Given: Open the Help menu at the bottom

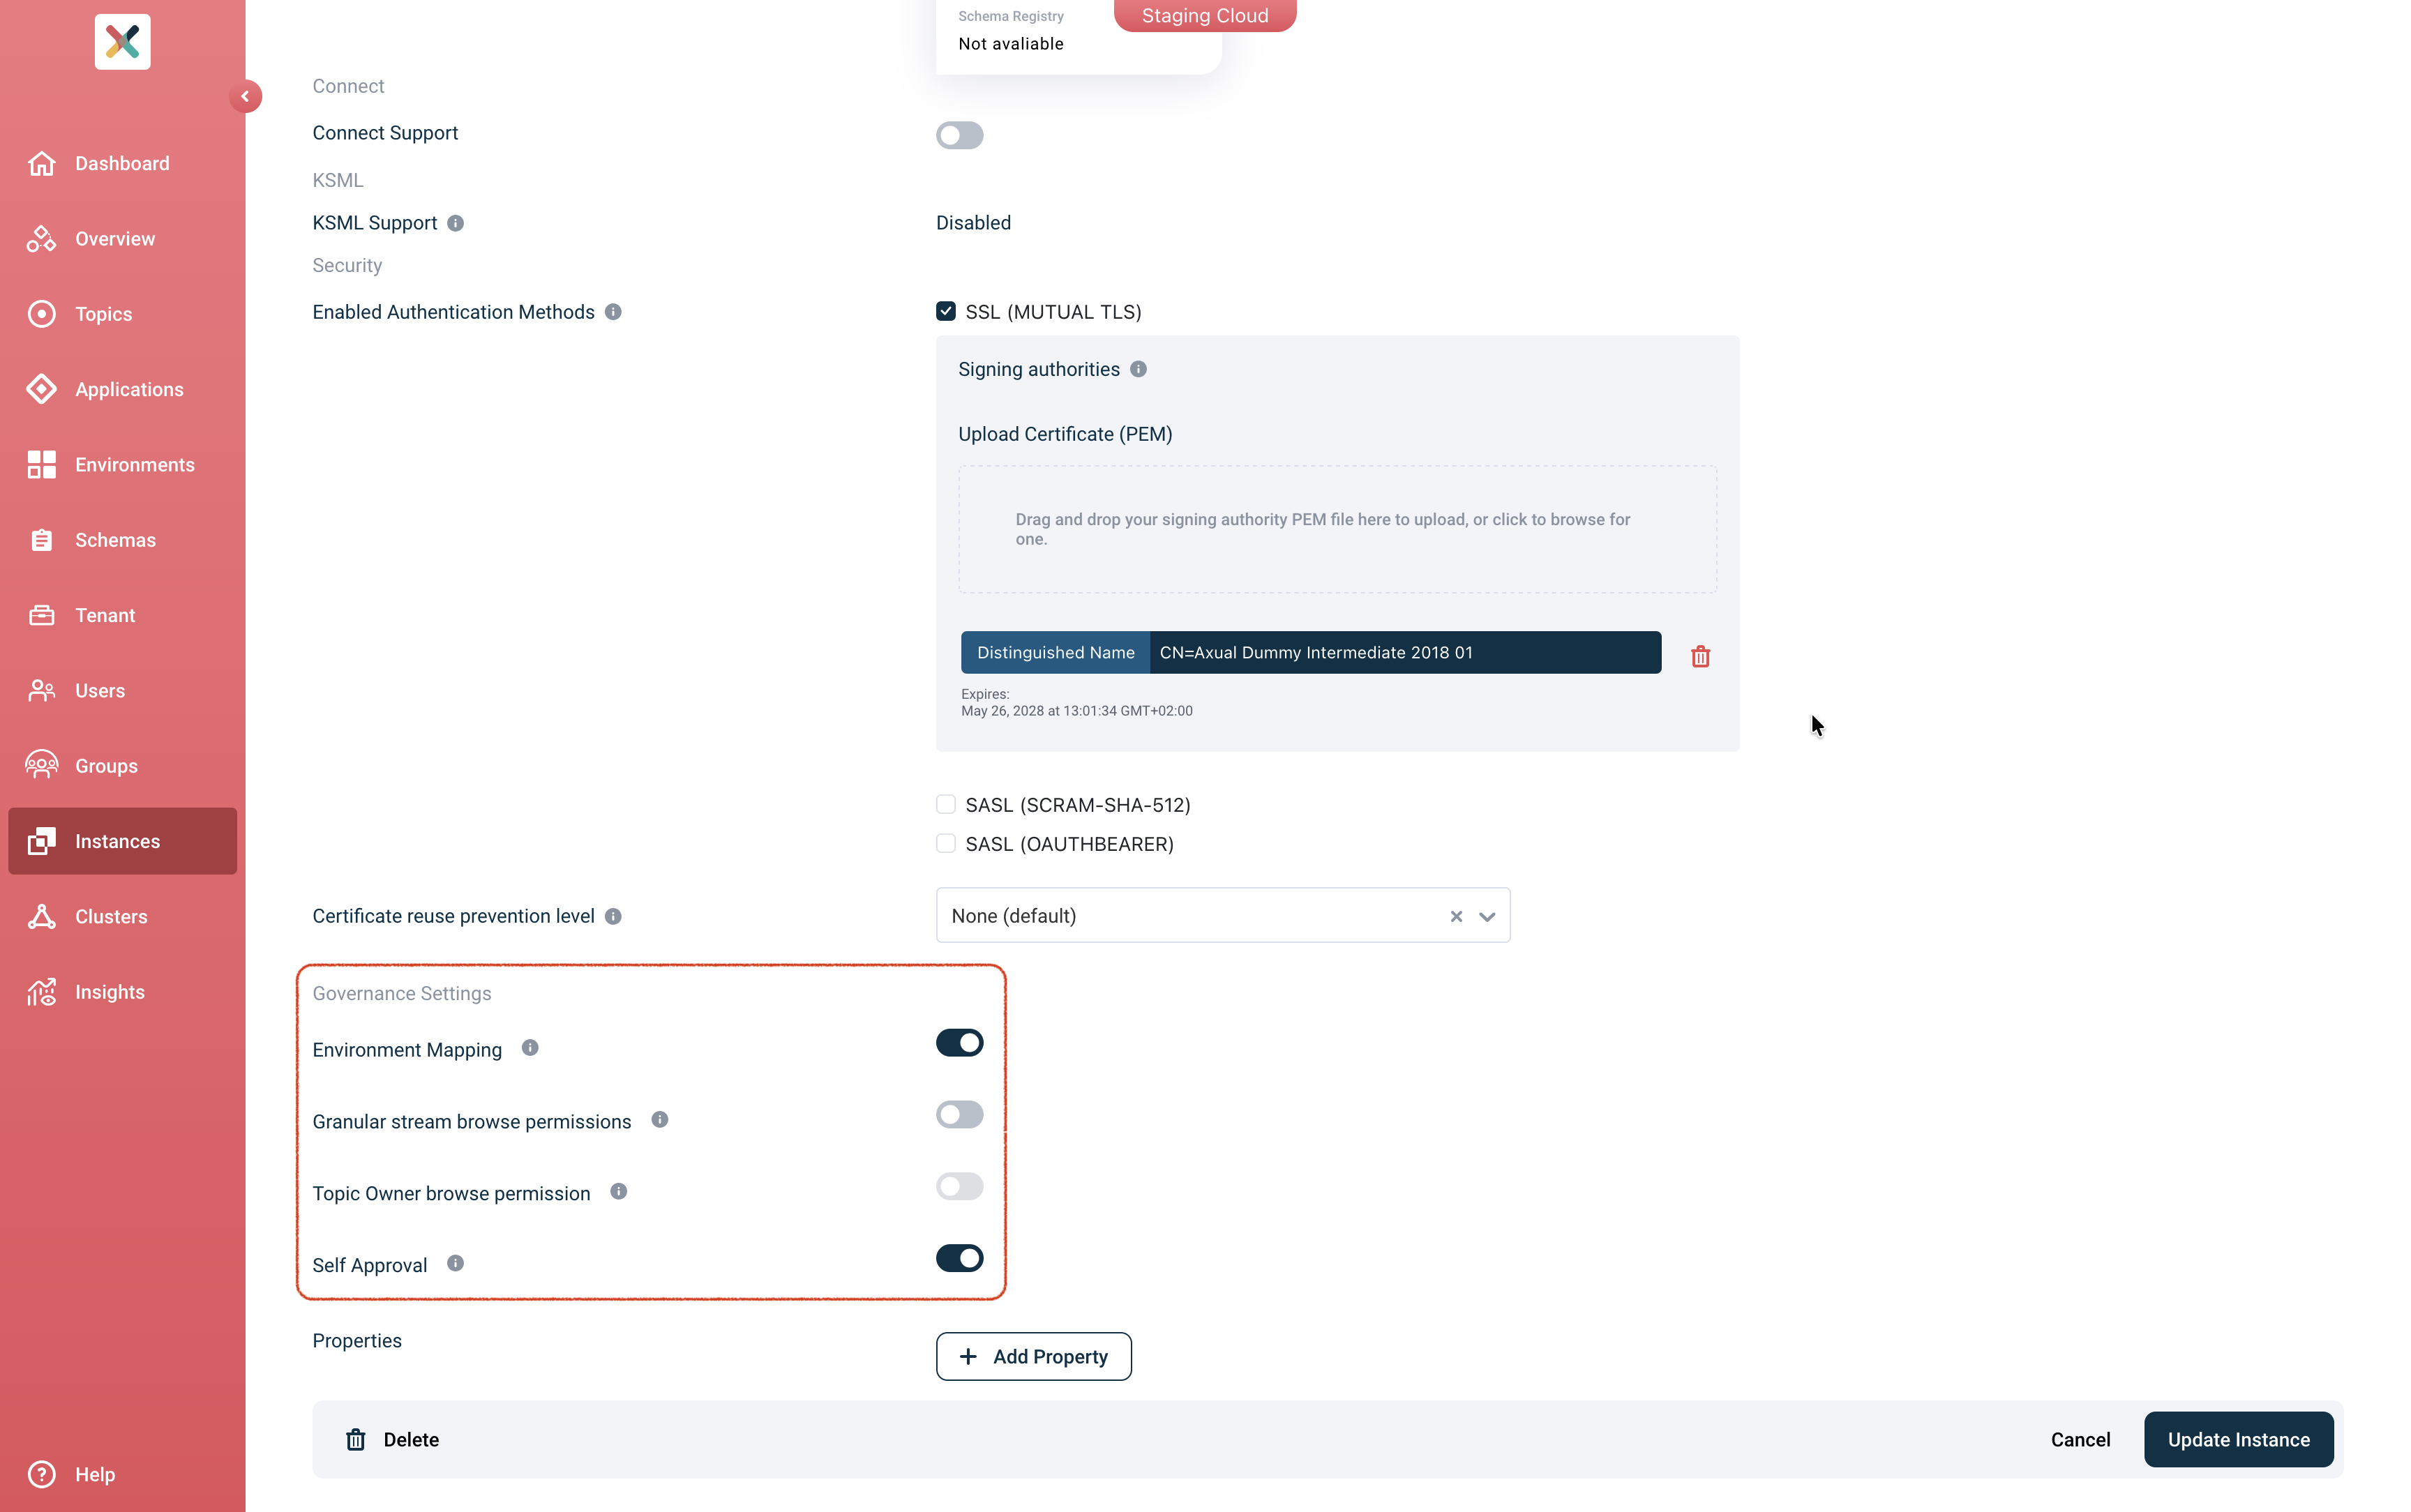Looking at the screenshot, I should pyautogui.click(x=95, y=1474).
